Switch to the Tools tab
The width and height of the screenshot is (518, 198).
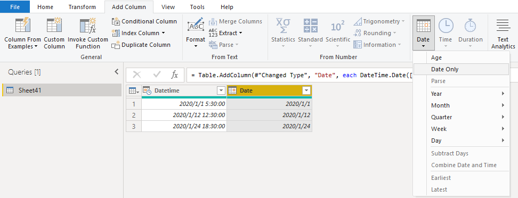click(197, 7)
